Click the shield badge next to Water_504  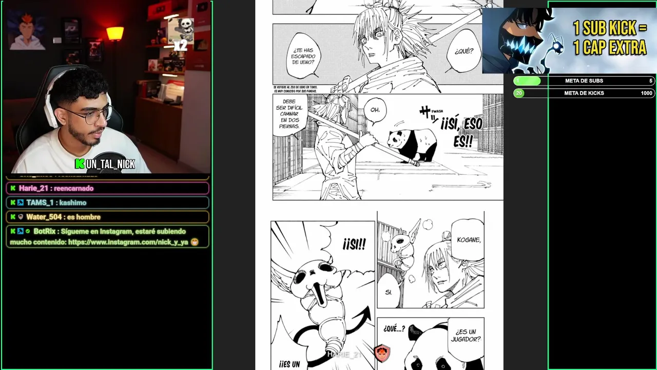21,217
